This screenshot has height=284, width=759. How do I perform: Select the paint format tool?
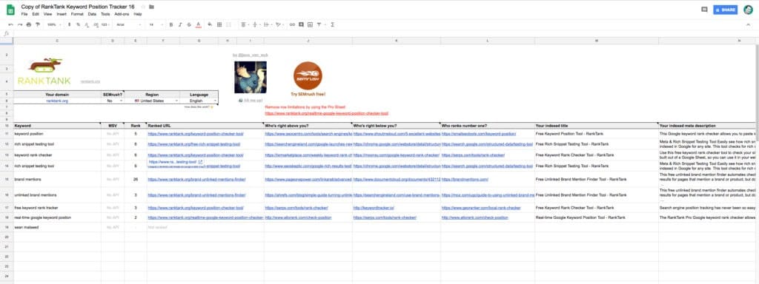[38, 24]
